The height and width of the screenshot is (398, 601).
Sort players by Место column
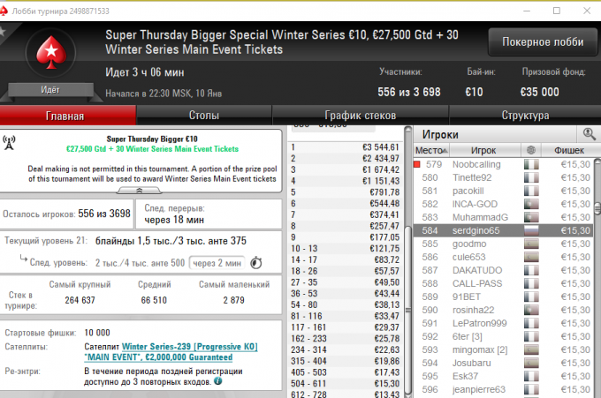[x=431, y=150]
